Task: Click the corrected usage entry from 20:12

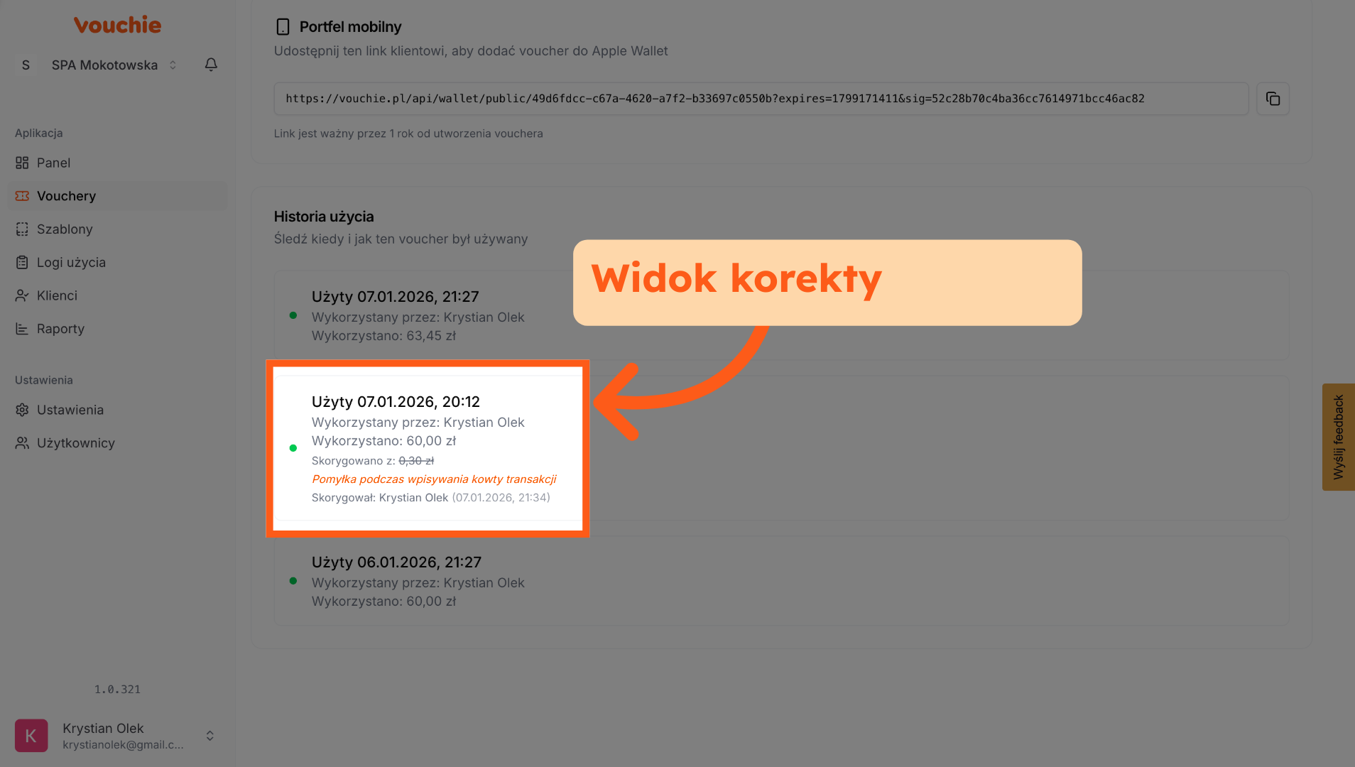Action: pyautogui.click(x=428, y=449)
